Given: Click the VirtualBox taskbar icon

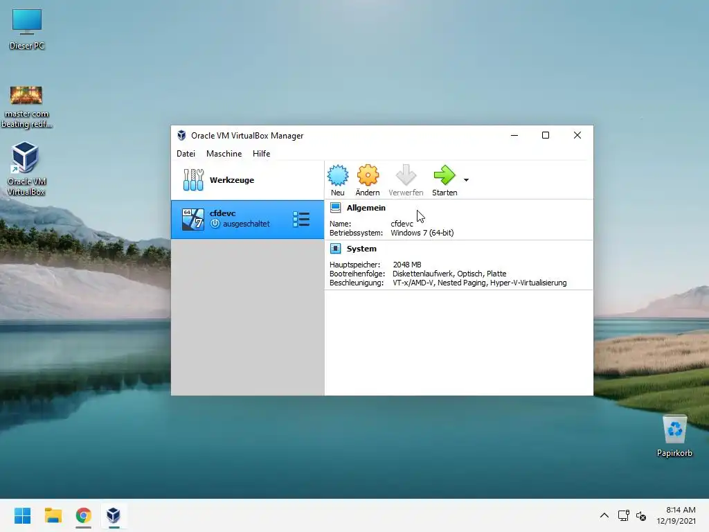Looking at the screenshot, I should 114,515.
